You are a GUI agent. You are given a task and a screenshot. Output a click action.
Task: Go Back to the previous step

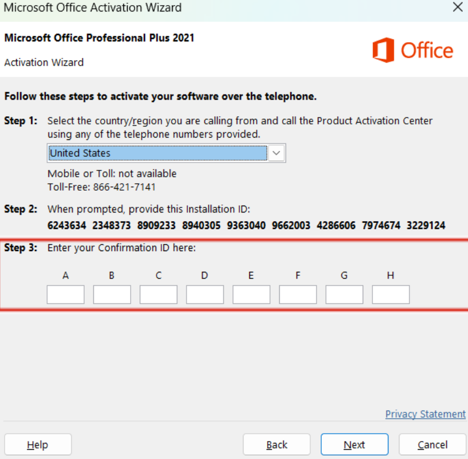pyautogui.click(x=277, y=445)
